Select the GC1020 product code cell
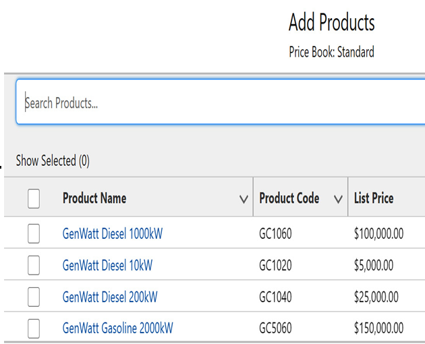The height and width of the screenshot is (344, 425). coord(275,265)
